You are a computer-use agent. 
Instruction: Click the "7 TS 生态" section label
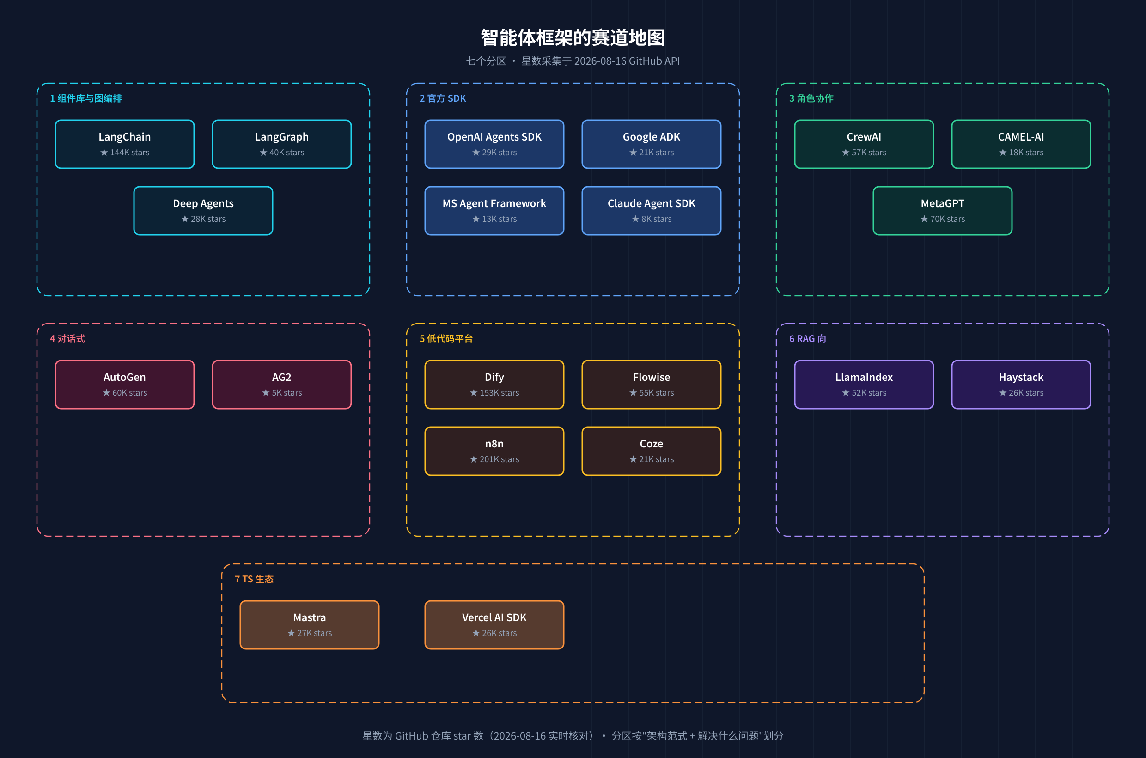(254, 579)
